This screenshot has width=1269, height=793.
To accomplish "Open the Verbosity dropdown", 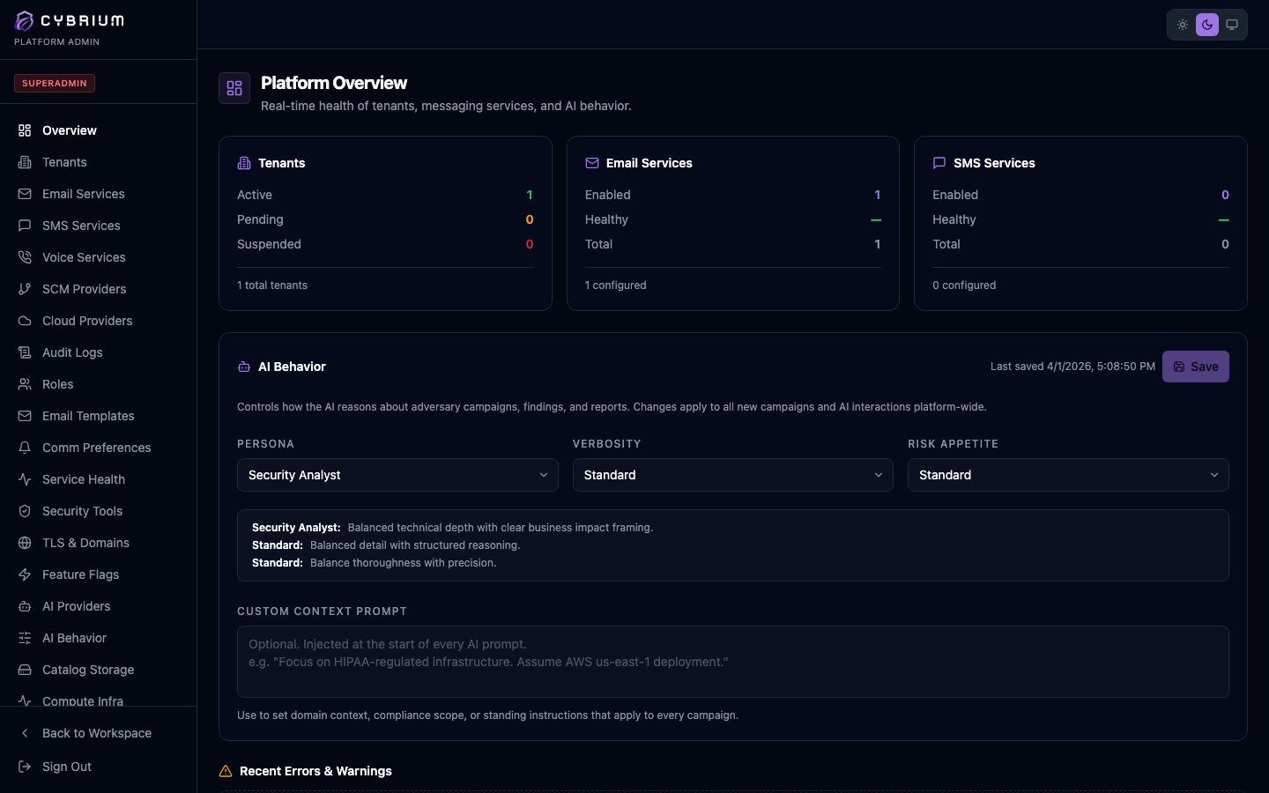I will click(x=733, y=475).
